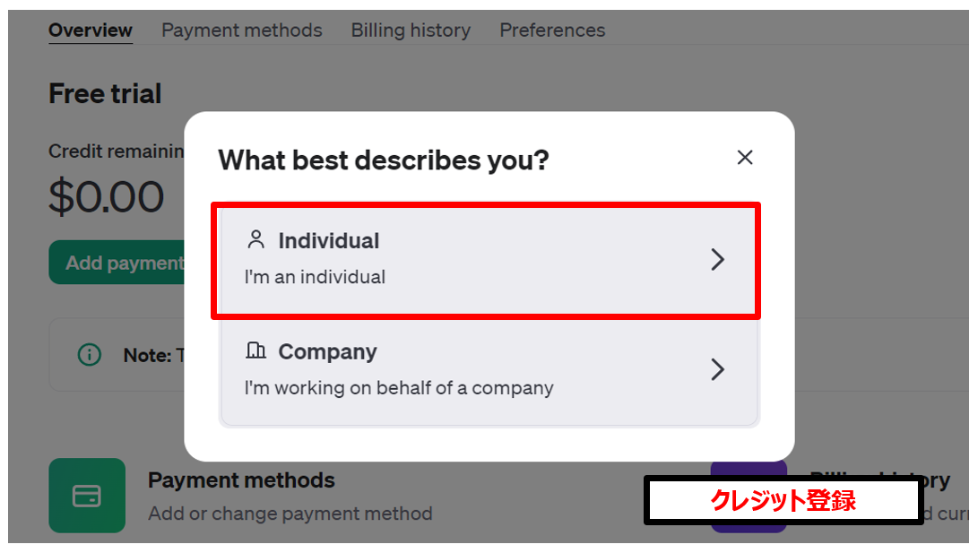
Task: Click the green payment methods card icon
Action: tap(87, 496)
